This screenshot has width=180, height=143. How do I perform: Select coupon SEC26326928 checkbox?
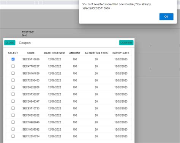click(13, 87)
